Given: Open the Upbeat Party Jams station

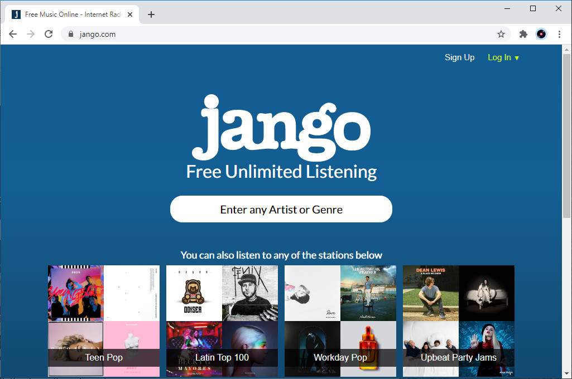Looking at the screenshot, I should pos(459,321).
